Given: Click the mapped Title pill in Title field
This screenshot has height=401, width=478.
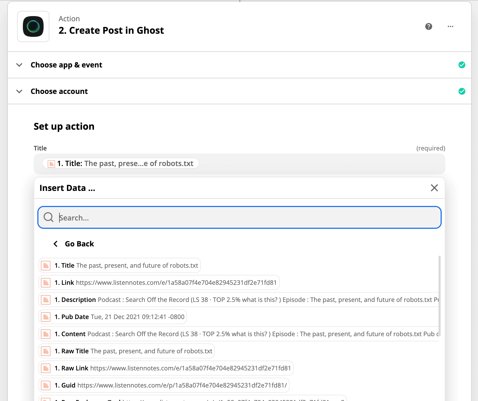Looking at the screenshot, I should tap(121, 163).
